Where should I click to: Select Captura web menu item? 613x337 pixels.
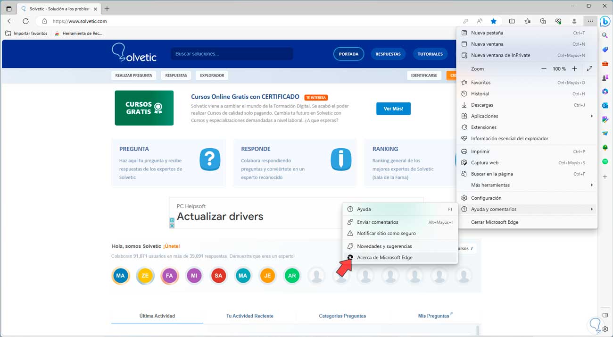[x=526, y=163]
